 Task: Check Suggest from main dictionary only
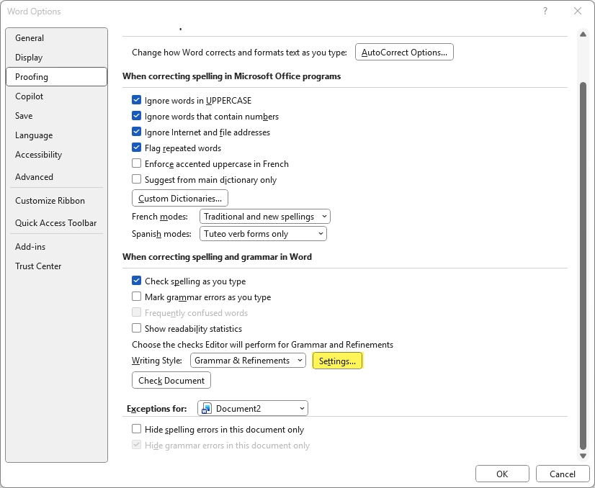(x=136, y=179)
